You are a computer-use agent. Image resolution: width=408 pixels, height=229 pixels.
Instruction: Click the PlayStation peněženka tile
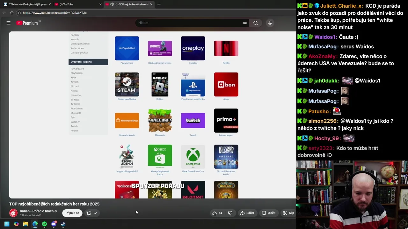[x=193, y=84]
